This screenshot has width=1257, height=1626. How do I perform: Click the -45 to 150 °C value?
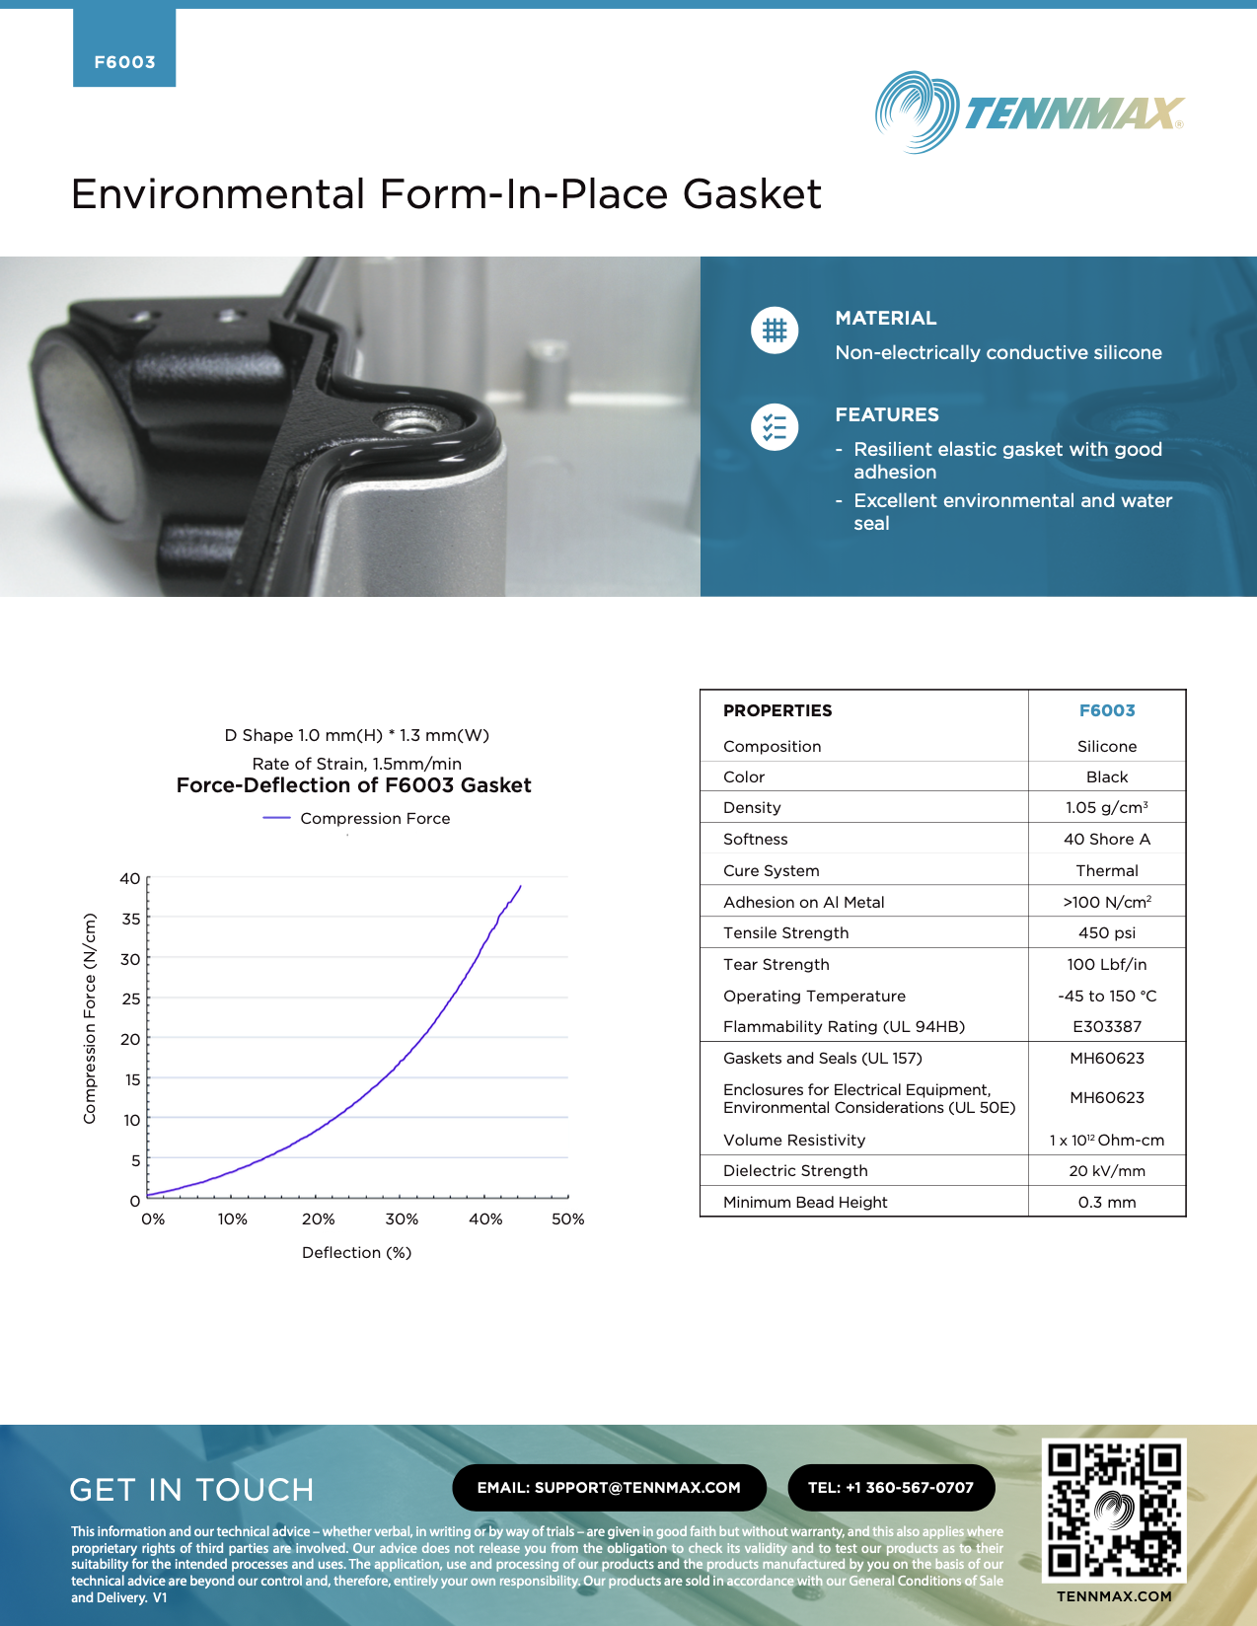pos(1107,997)
